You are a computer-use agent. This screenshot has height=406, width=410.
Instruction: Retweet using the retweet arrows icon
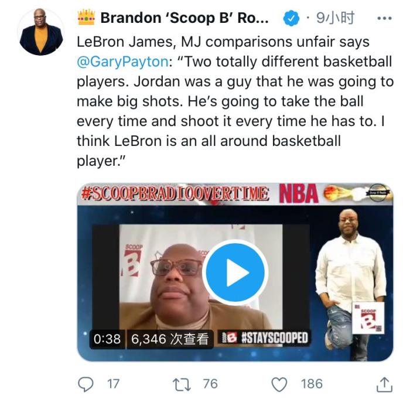(182, 384)
